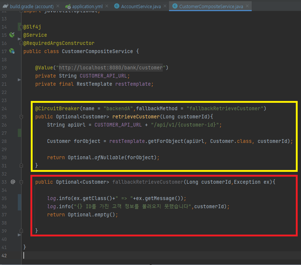Close the CustomerCompositeService.java tab
This screenshot has height=265, width=301.
click(x=248, y=6)
